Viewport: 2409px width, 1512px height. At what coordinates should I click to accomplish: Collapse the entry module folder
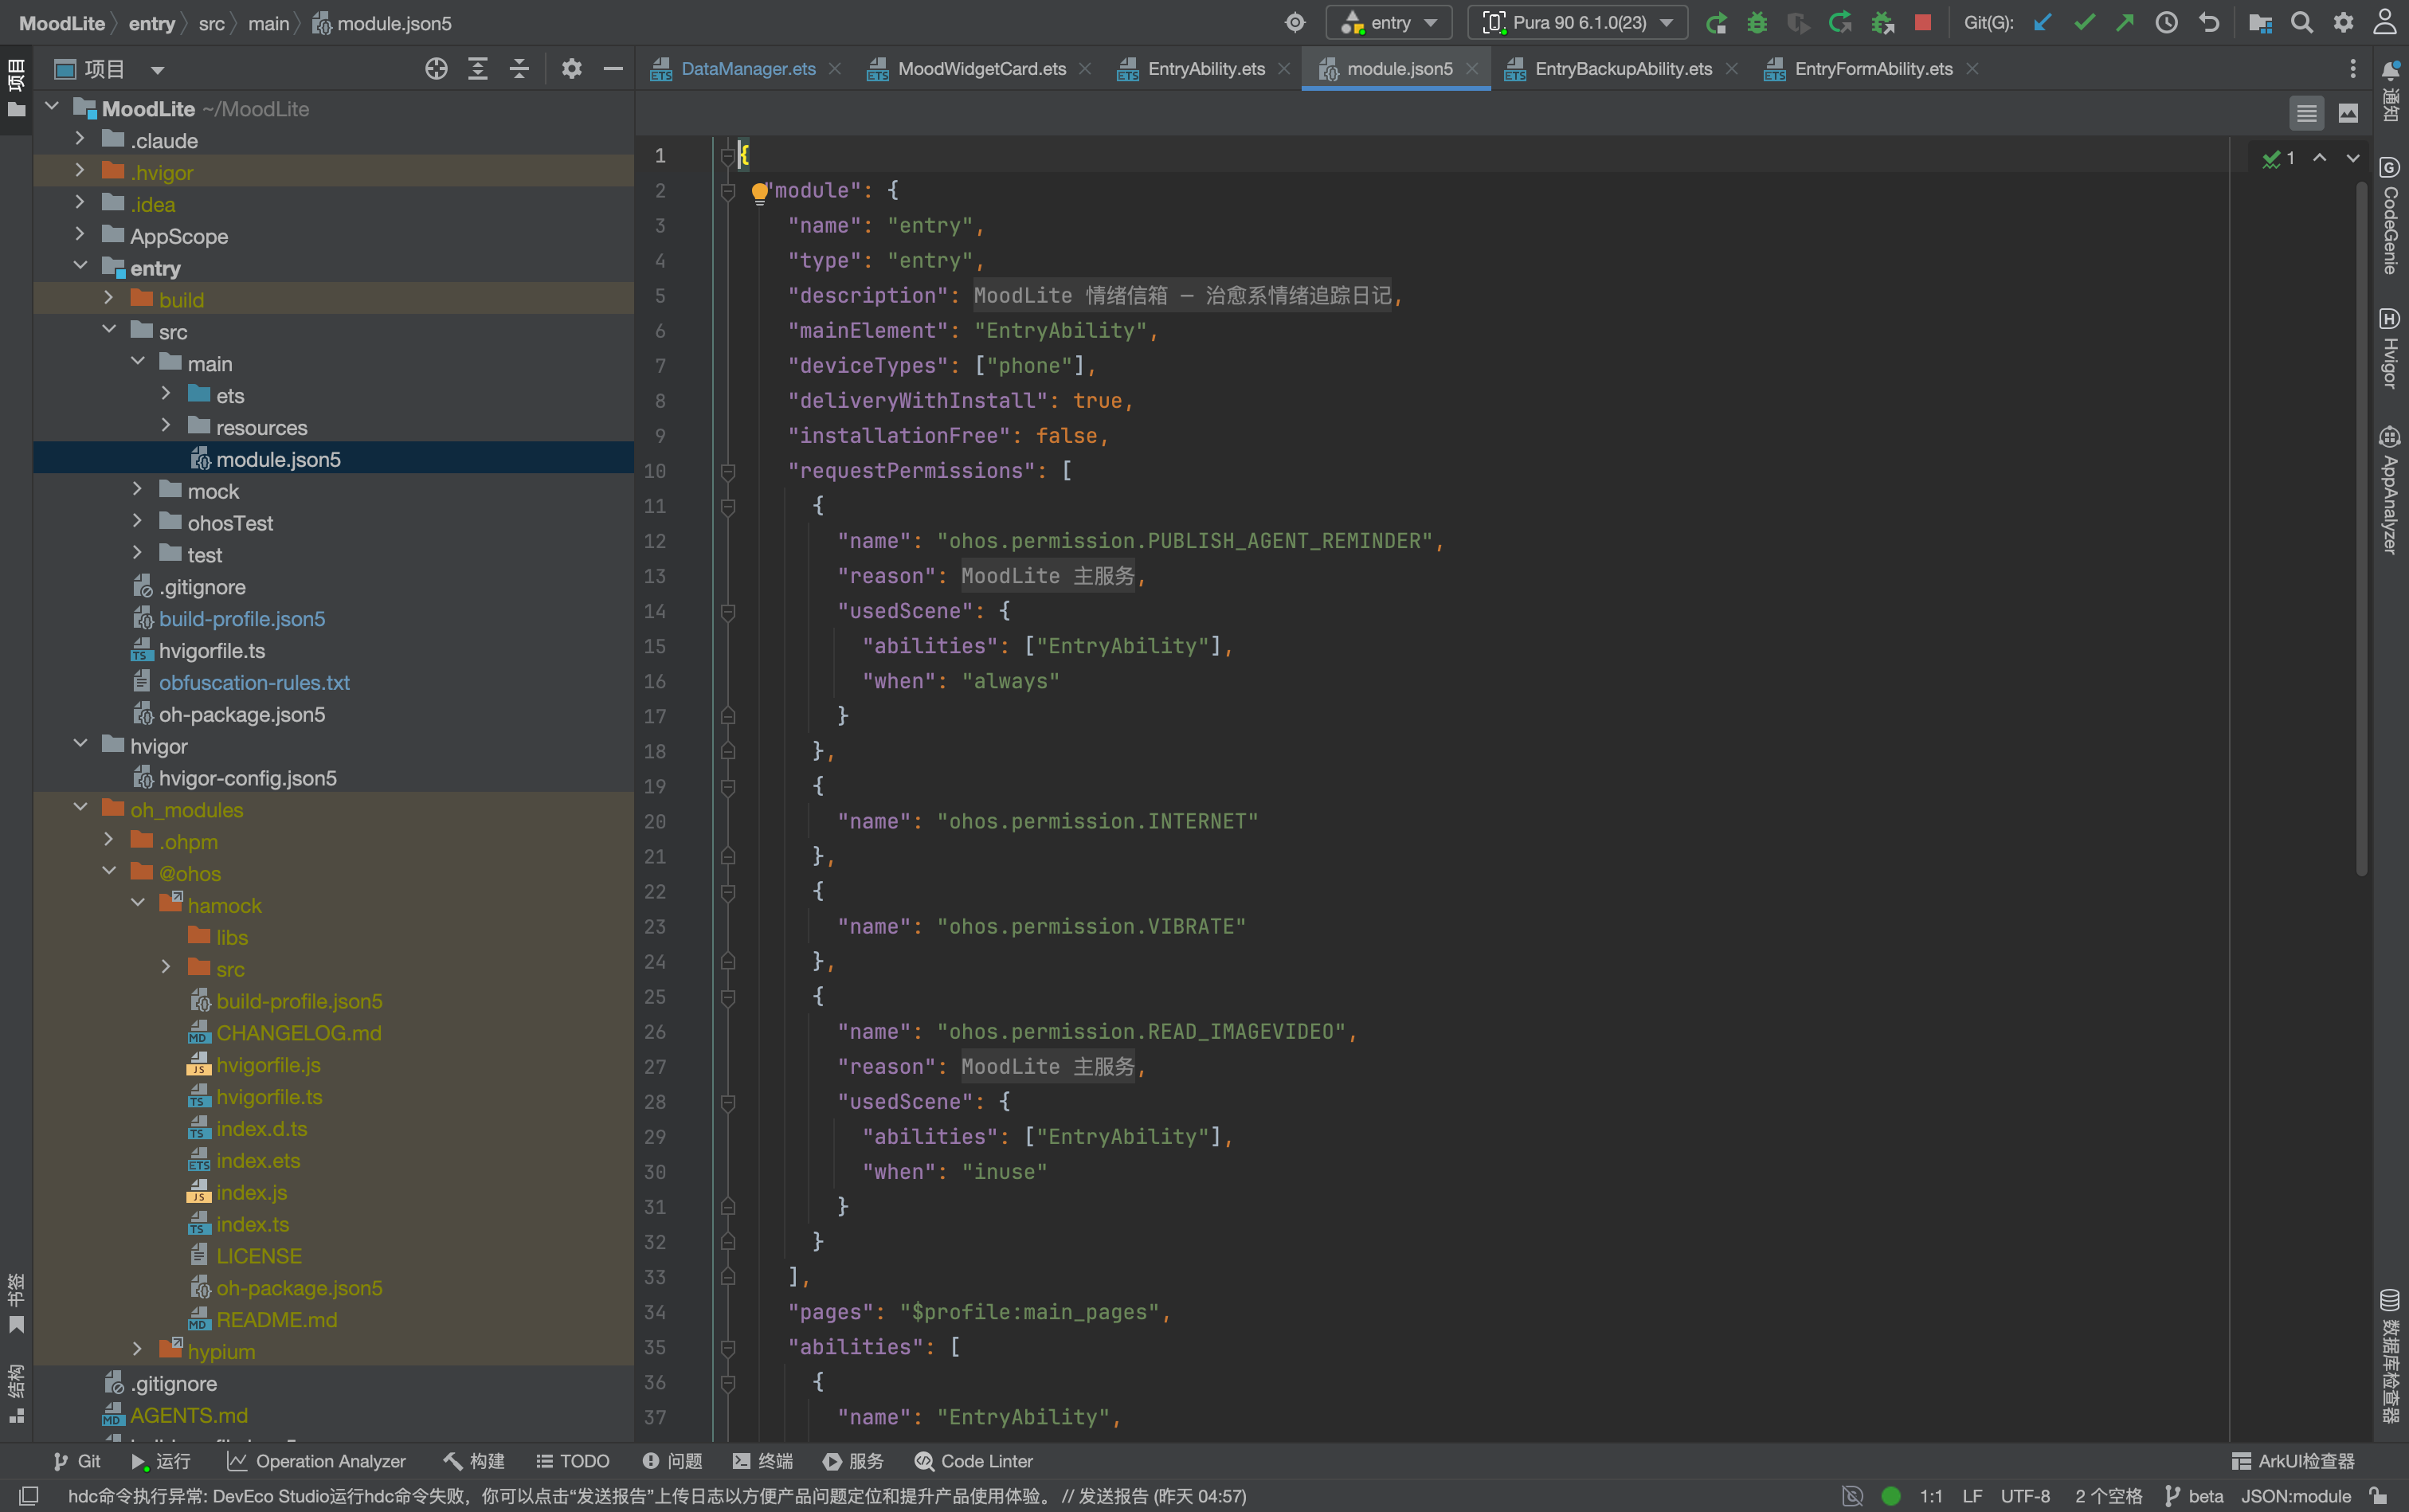(80, 267)
